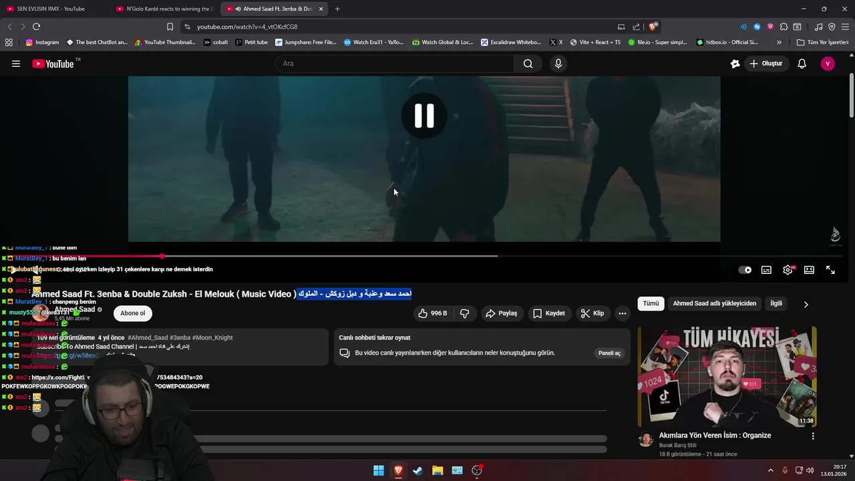Open the browser main menu
855x481 pixels.
click(x=845, y=27)
